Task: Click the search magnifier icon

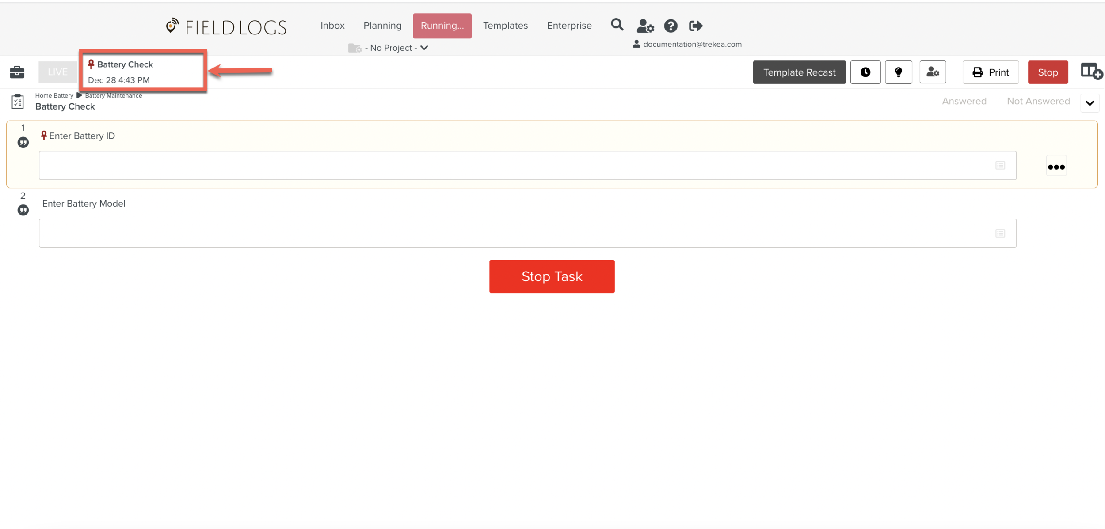Action: point(617,25)
